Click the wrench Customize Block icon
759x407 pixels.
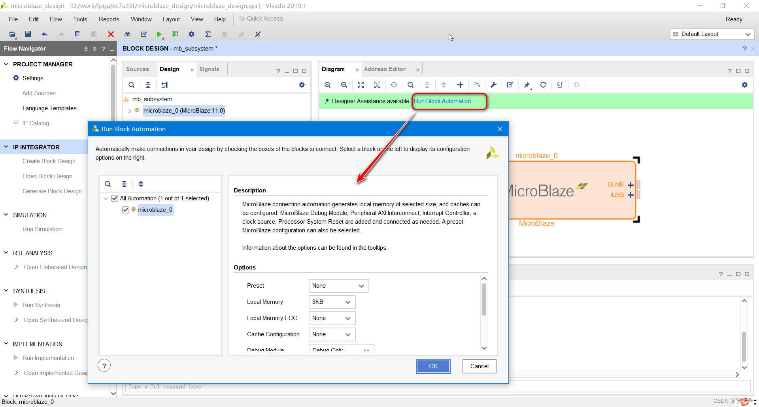(x=494, y=85)
